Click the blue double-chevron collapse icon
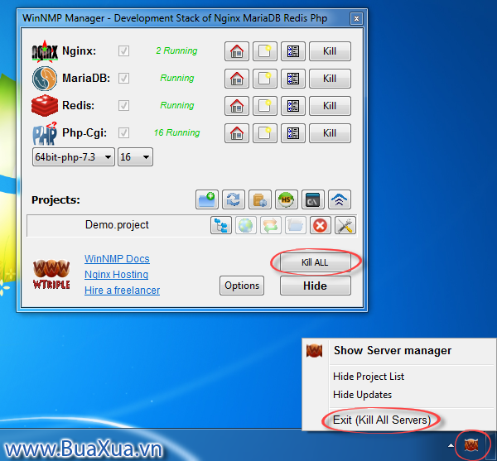This screenshot has height=461, width=497. pos(340,199)
